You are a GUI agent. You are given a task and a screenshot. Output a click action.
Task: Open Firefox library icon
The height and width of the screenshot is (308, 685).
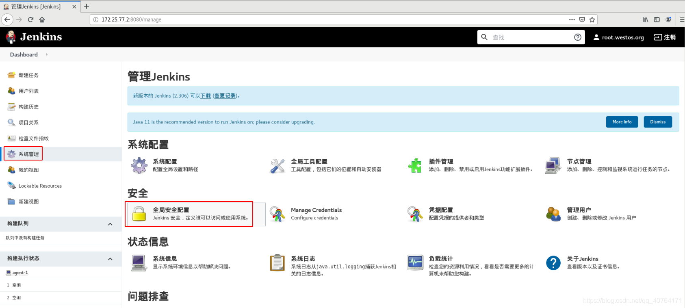click(645, 20)
